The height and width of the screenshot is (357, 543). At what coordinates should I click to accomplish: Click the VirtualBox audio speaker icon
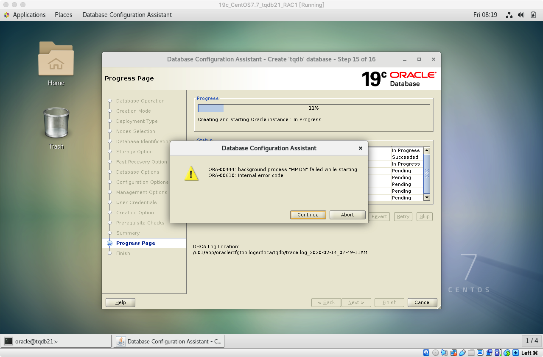[x=445, y=352]
